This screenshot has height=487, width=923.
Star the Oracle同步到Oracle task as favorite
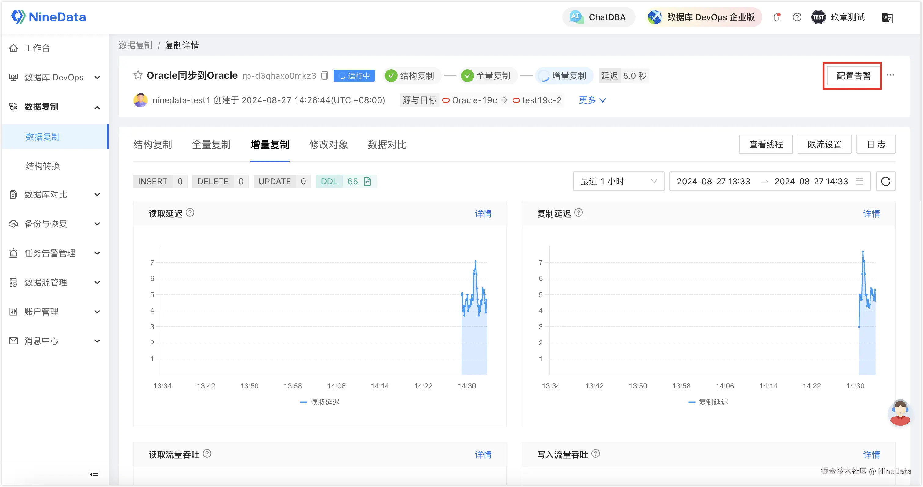(x=138, y=75)
